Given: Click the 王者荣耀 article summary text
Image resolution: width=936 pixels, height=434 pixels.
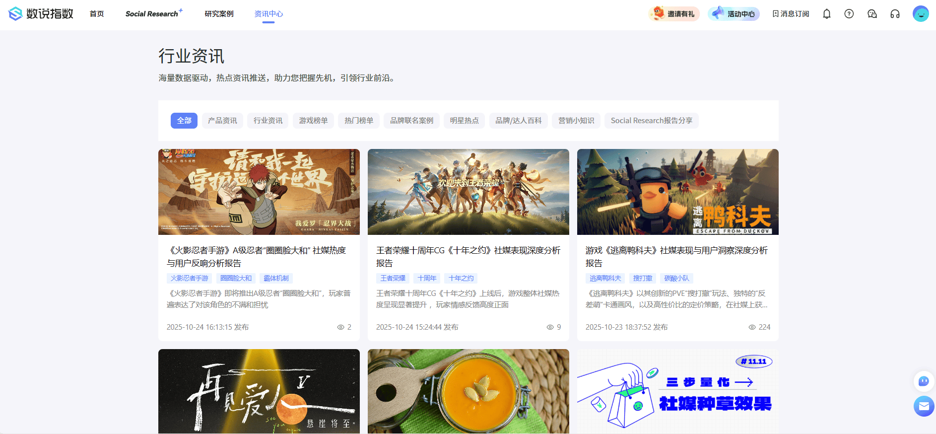Looking at the screenshot, I should click(x=468, y=299).
